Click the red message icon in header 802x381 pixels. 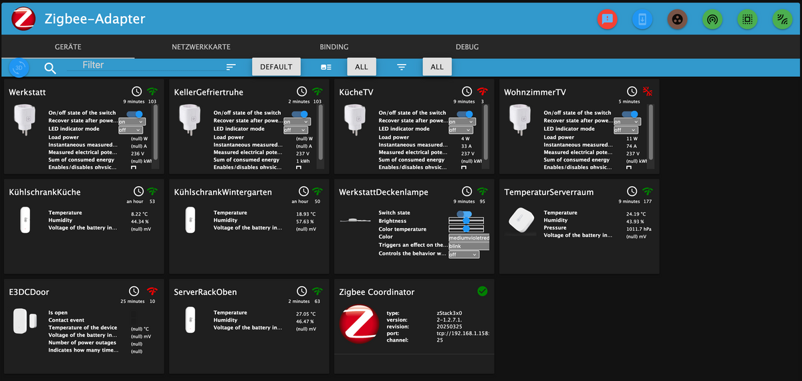tap(607, 19)
